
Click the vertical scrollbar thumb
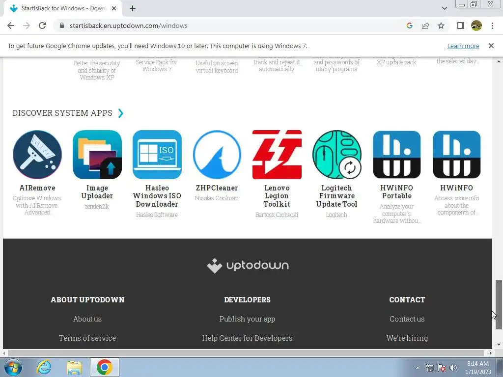coord(499,304)
